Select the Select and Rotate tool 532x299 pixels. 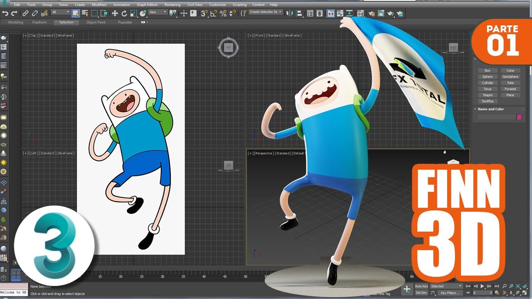[124, 13]
